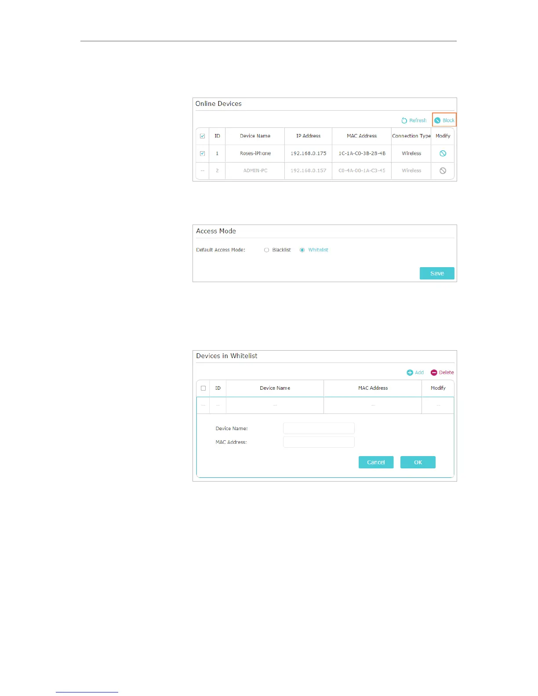538x696 pixels.
Task: Click the Device Name header in Online Devices
Action: tap(255, 136)
